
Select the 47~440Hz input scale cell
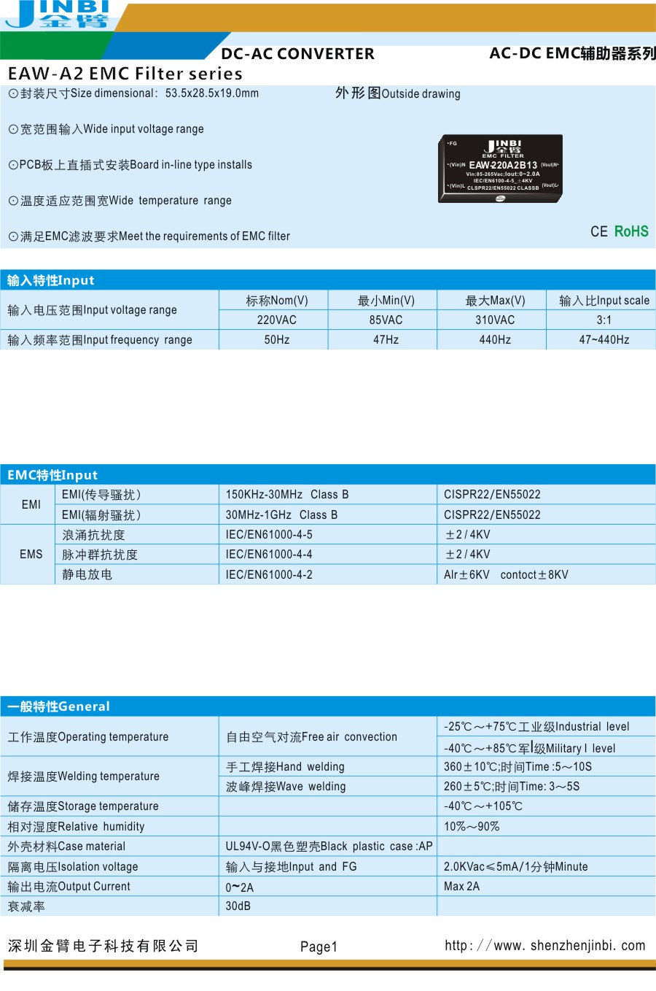click(x=604, y=339)
